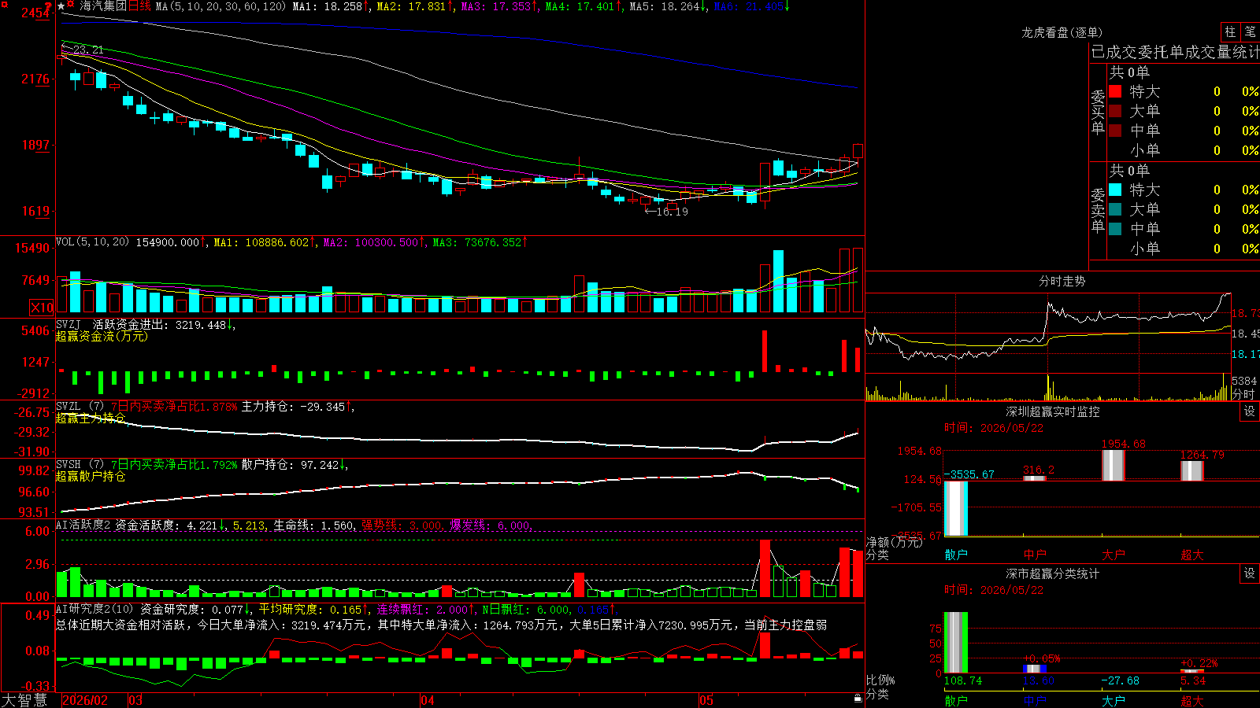1260x708 pixels.
Task: Click the 散户 bar in 实时监控 chart
Action: tap(956, 508)
